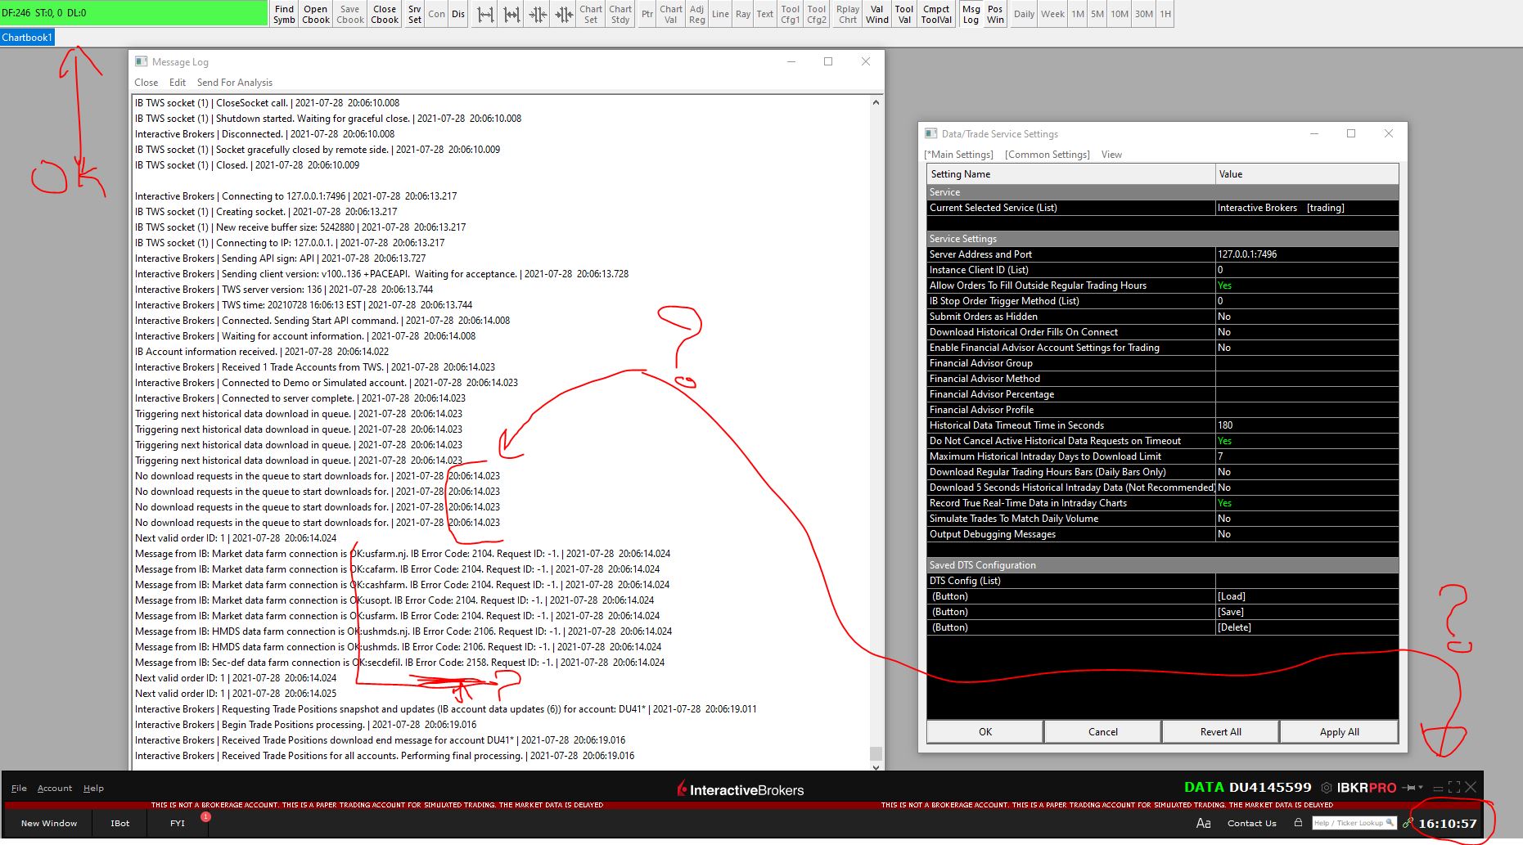Click the [Load] DTS config button
This screenshot has width=1523, height=845.
click(x=1307, y=596)
